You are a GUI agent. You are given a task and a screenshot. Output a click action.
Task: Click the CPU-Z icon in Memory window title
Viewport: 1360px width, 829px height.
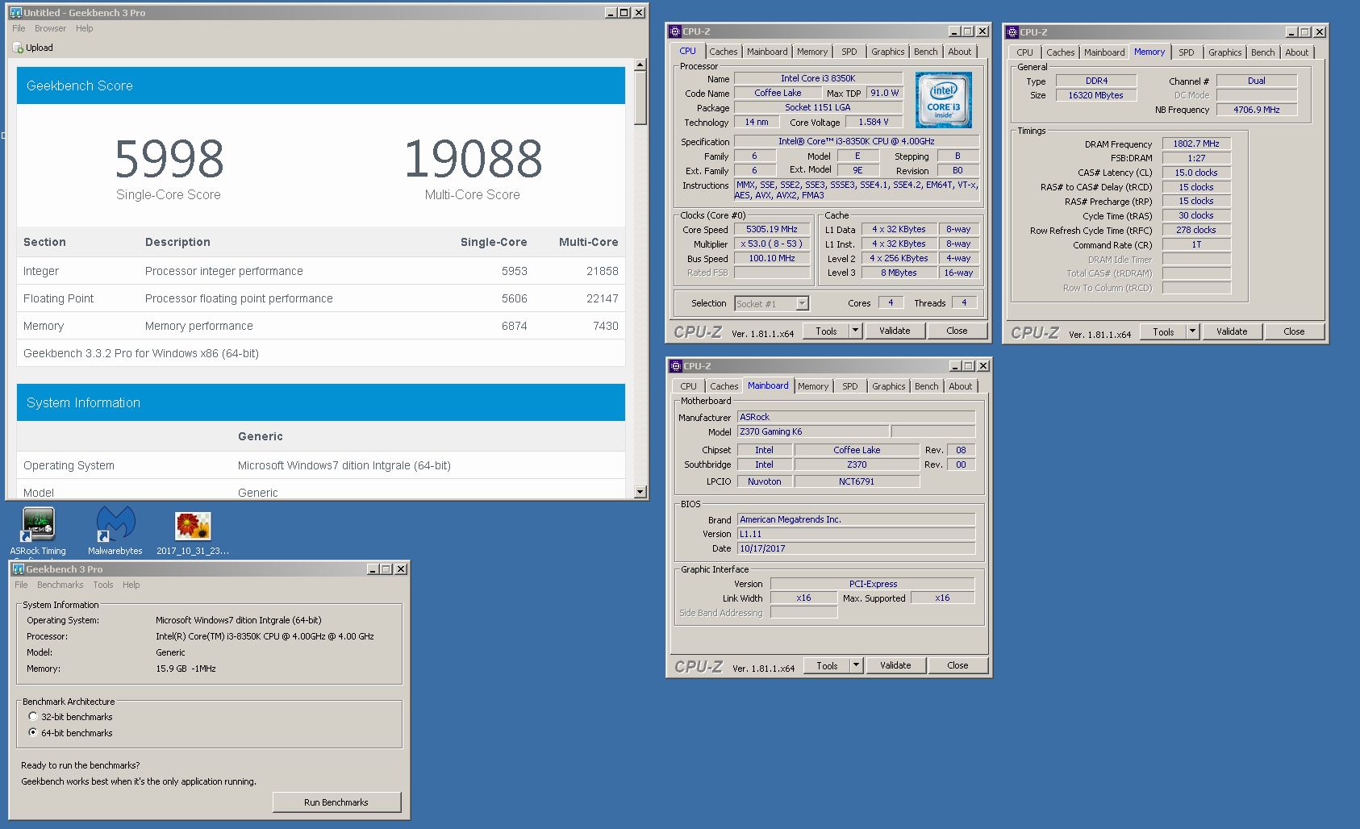(x=1012, y=32)
